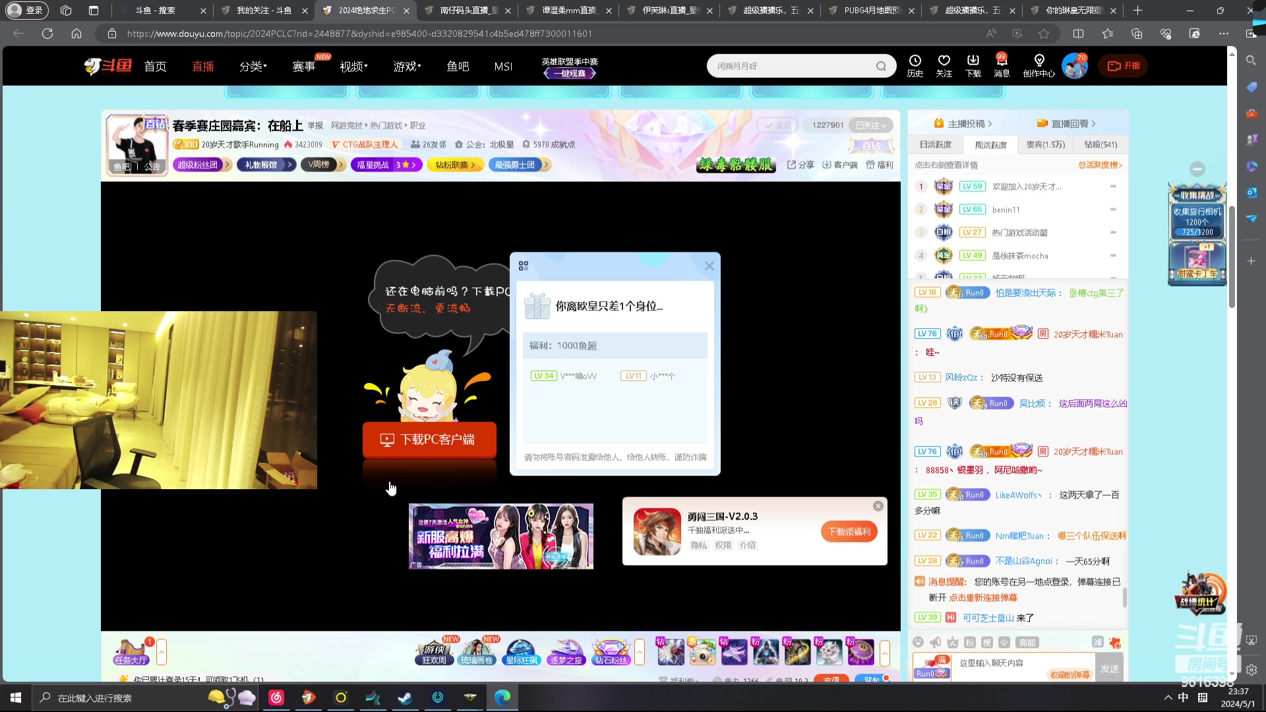Toggle the 高能 danmu mode button
The image size is (1266, 712).
click(x=1027, y=643)
